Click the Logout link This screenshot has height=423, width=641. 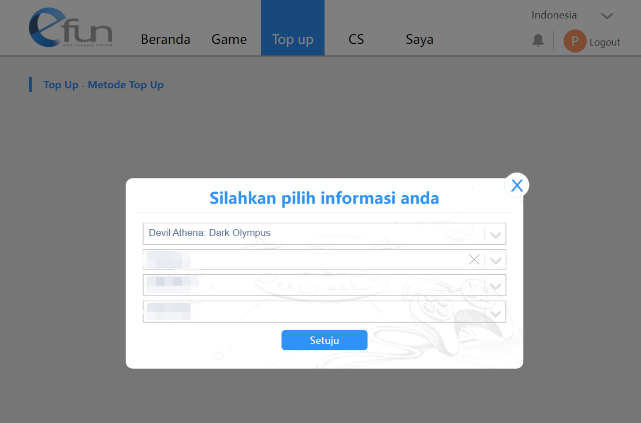(x=605, y=42)
